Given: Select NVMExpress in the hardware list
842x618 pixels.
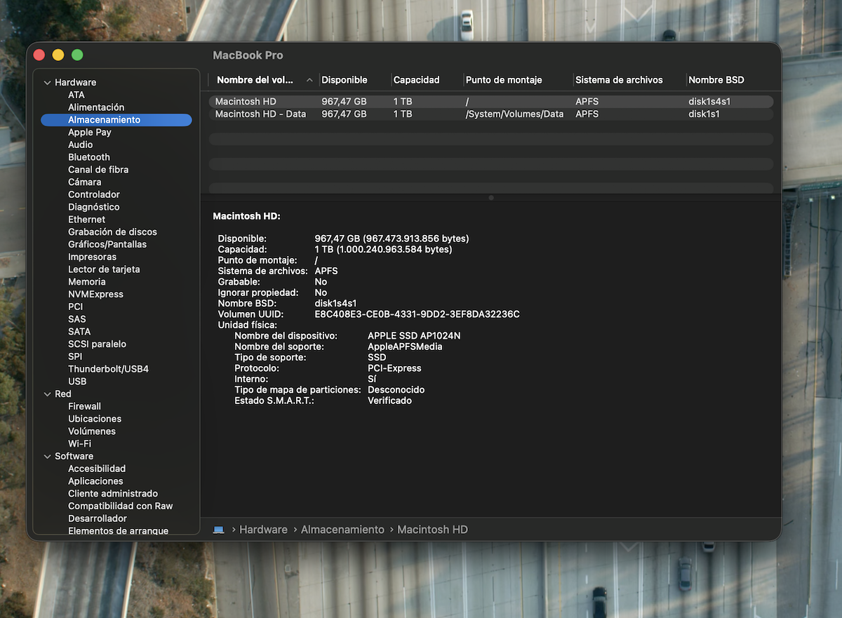Looking at the screenshot, I should (x=95, y=294).
